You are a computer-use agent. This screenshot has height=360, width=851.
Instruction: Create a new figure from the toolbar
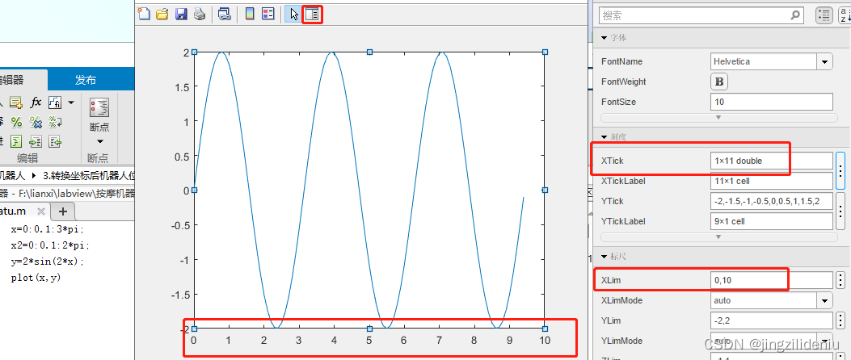coord(144,14)
